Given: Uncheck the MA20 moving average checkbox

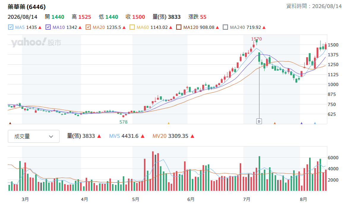Looking at the screenshot, I should (x=88, y=27).
